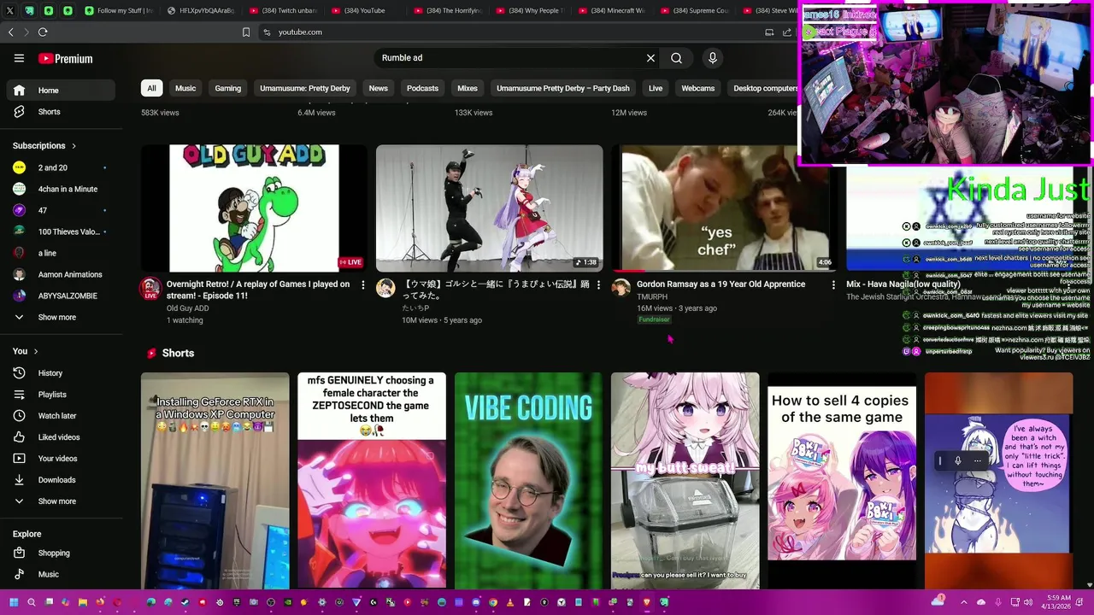1094x615 pixels.
Task: Open Music under Explore
Action: pyautogui.click(x=61, y=575)
